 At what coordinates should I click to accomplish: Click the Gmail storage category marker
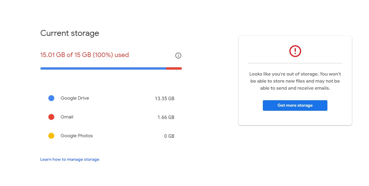pyautogui.click(x=51, y=117)
